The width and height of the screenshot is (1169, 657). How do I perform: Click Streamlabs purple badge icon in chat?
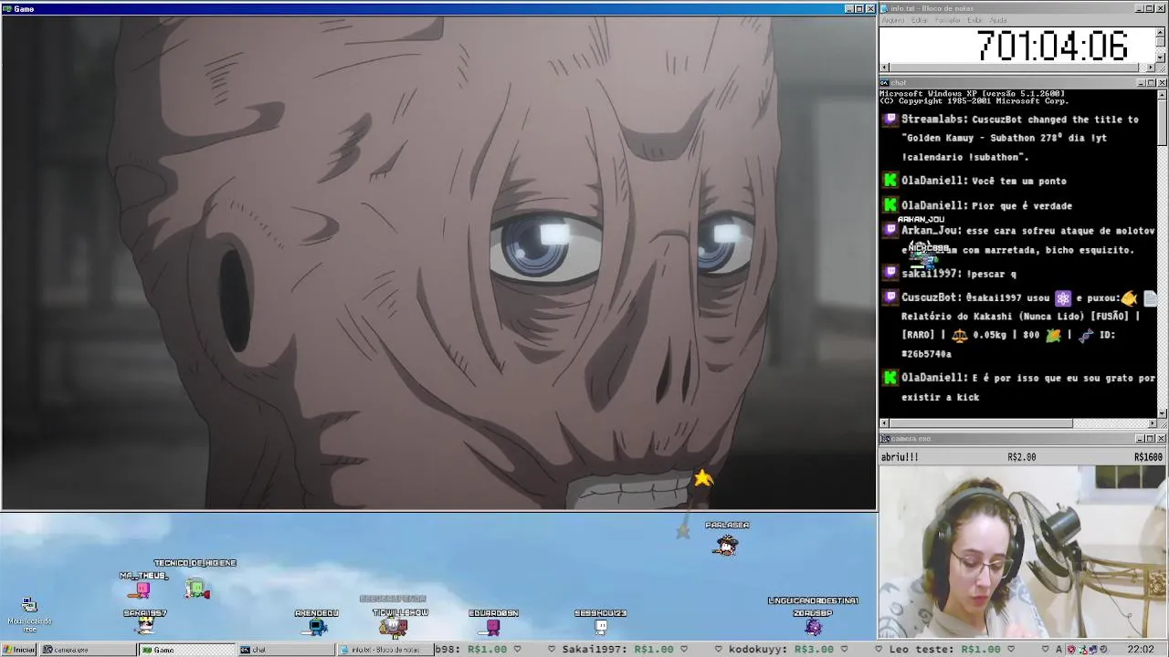(891, 120)
